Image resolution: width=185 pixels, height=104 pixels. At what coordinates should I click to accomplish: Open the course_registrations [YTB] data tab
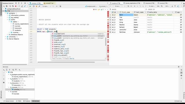(x=132, y=3)
